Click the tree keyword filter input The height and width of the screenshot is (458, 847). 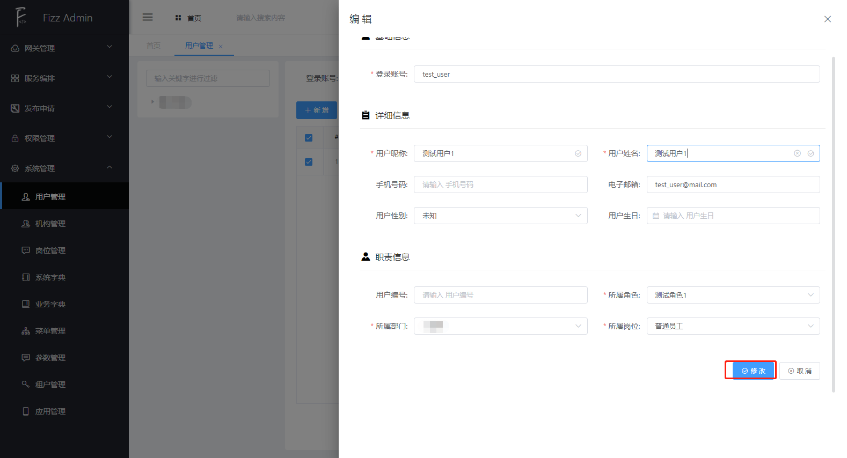208,78
